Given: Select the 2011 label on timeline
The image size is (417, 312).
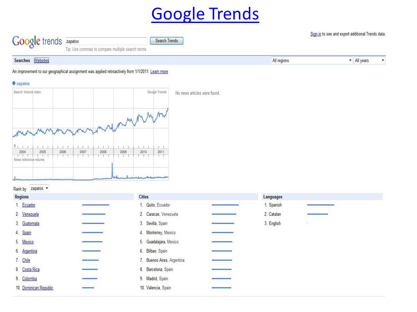Looking at the screenshot, I should (161, 152).
